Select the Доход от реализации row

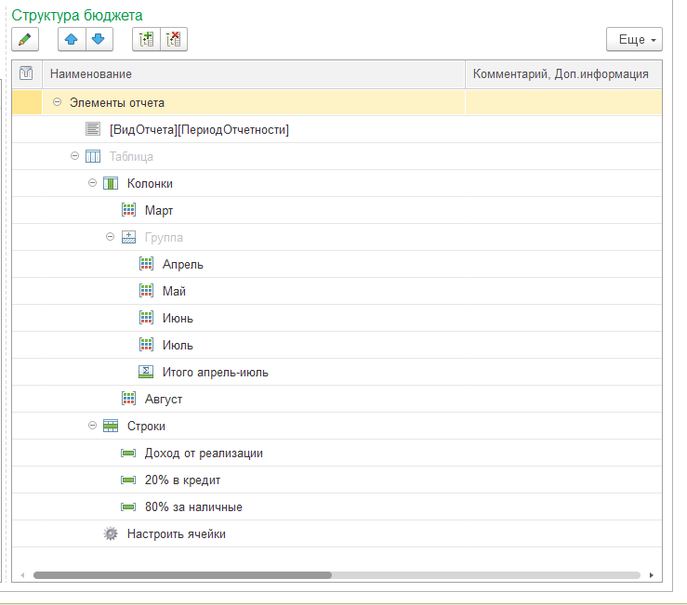tap(204, 454)
